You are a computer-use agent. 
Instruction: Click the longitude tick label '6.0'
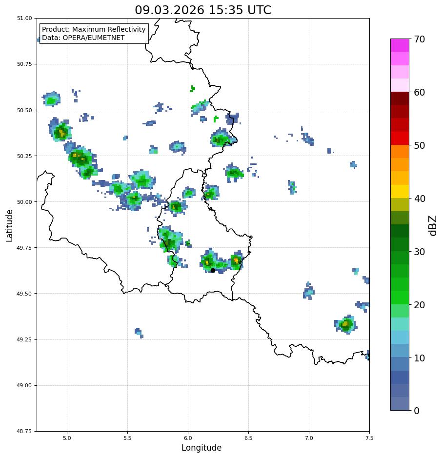click(x=188, y=438)
